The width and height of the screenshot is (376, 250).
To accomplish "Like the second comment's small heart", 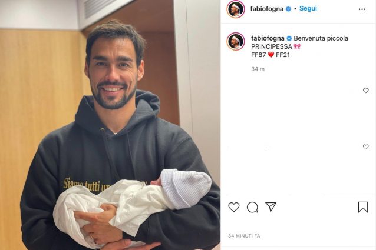I will pyautogui.click(x=366, y=146).
